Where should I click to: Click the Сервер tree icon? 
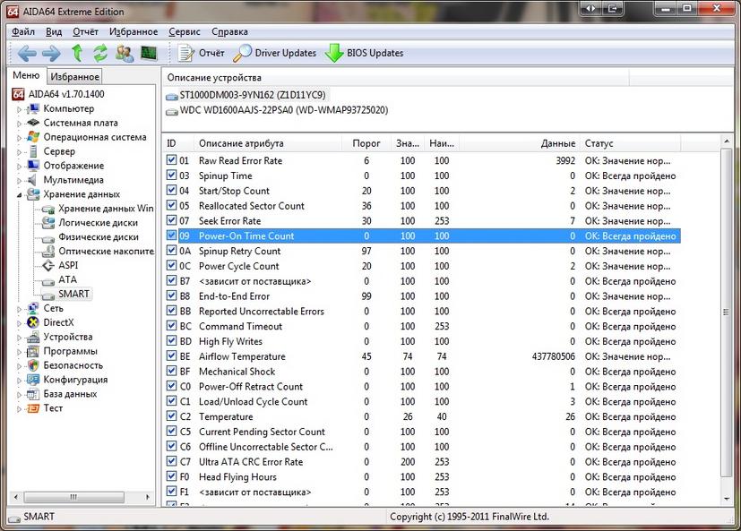click(x=33, y=151)
